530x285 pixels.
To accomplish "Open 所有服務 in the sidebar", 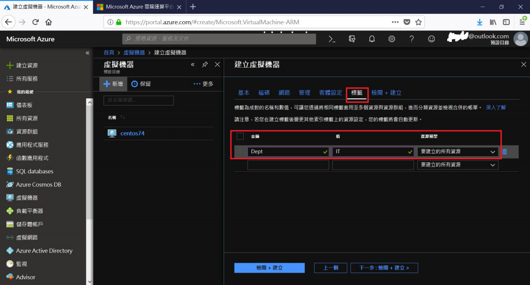I will (x=22, y=79).
